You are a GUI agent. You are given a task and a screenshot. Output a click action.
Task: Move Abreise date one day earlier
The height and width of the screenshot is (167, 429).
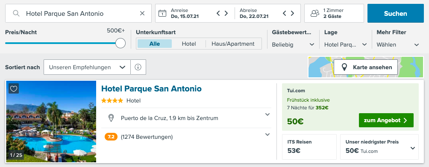click(284, 13)
